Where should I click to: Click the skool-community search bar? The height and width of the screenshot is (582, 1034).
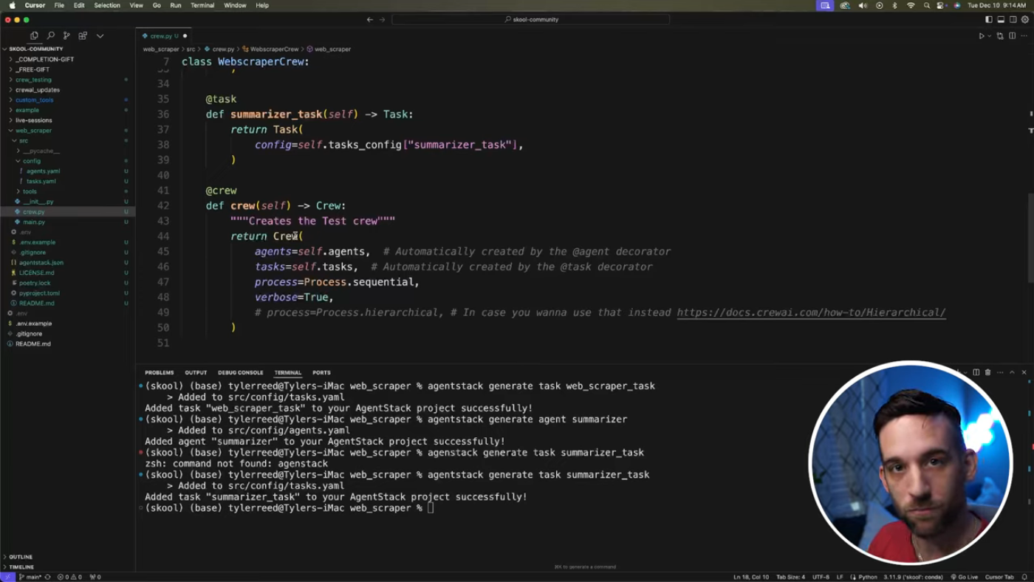pos(531,20)
